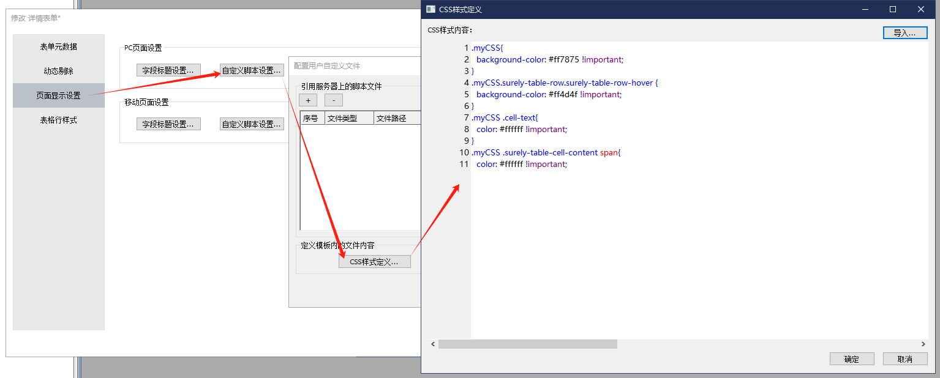The height and width of the screenshot is (378, 940).
Task: Open the 动态剔除 tab
Action: click(59, 71)
